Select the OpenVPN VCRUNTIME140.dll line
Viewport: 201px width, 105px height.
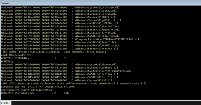pyautogui.click(x=70, y=39)
